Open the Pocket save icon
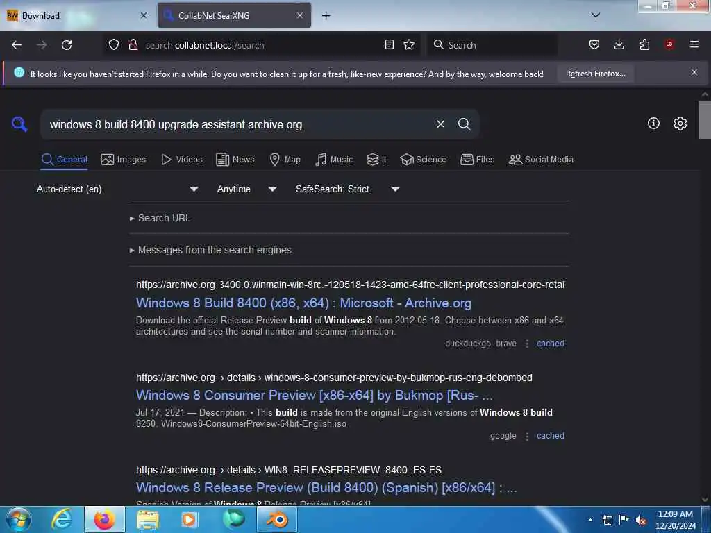 point(594,44)
